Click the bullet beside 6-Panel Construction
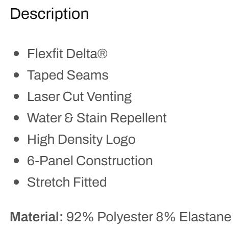Viewport: 248px width, 232px height. click(16, 161)
